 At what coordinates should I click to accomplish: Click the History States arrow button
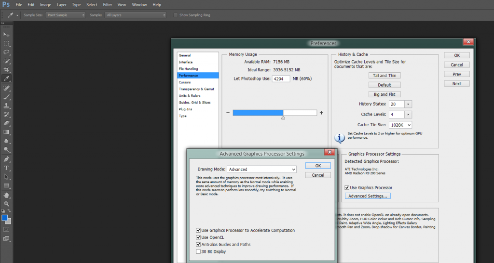408,104
